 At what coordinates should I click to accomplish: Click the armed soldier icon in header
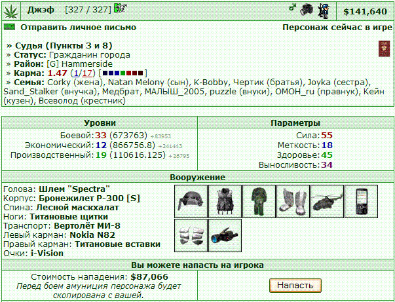[x=324, y=11]
